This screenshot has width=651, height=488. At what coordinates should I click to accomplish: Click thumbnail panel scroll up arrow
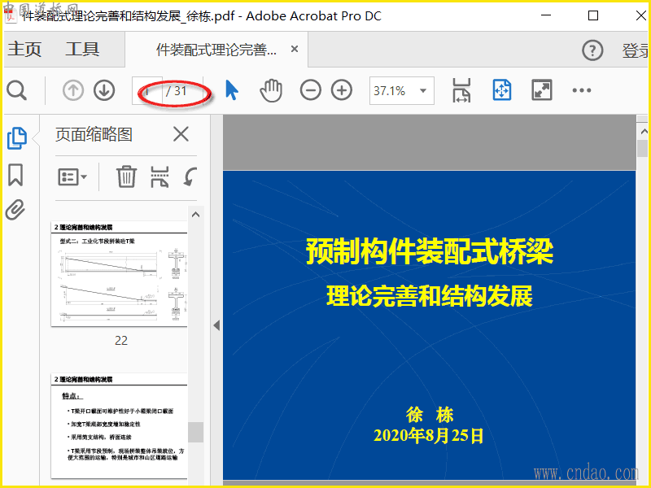pyautogui.click(x=195, y=215)
